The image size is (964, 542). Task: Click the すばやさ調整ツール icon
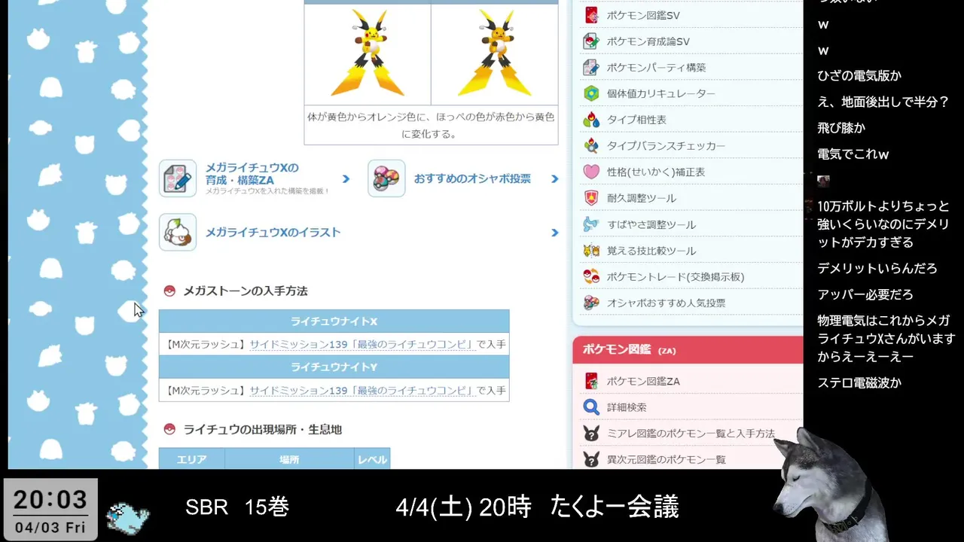coord(591,224)
